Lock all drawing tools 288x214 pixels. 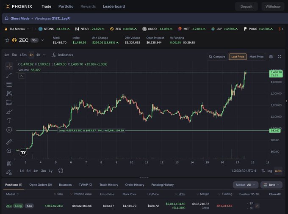tap(9, 173)
